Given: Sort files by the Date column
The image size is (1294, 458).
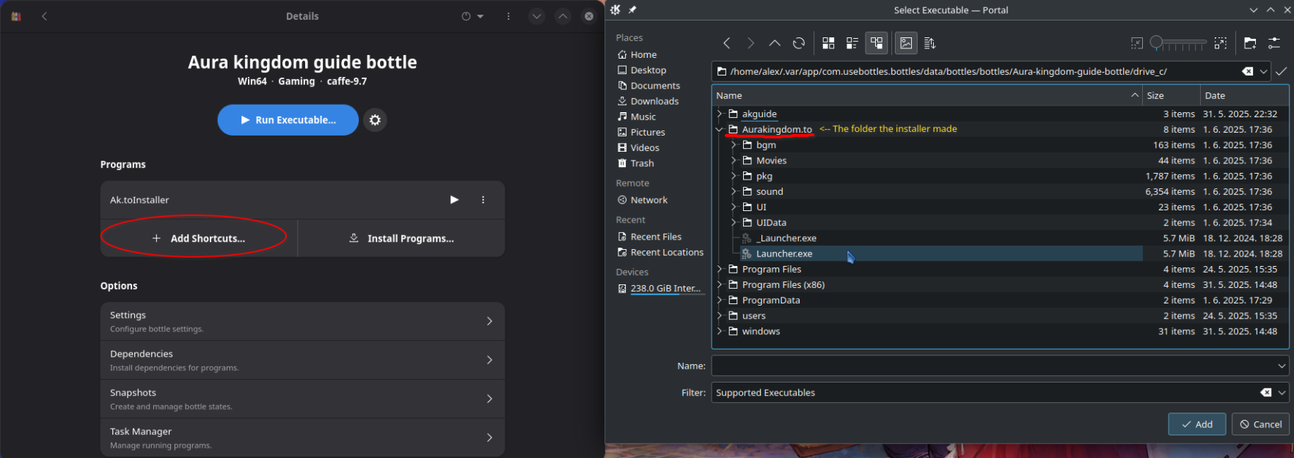Looking at the screenshot, I should tap(1243, 95).
